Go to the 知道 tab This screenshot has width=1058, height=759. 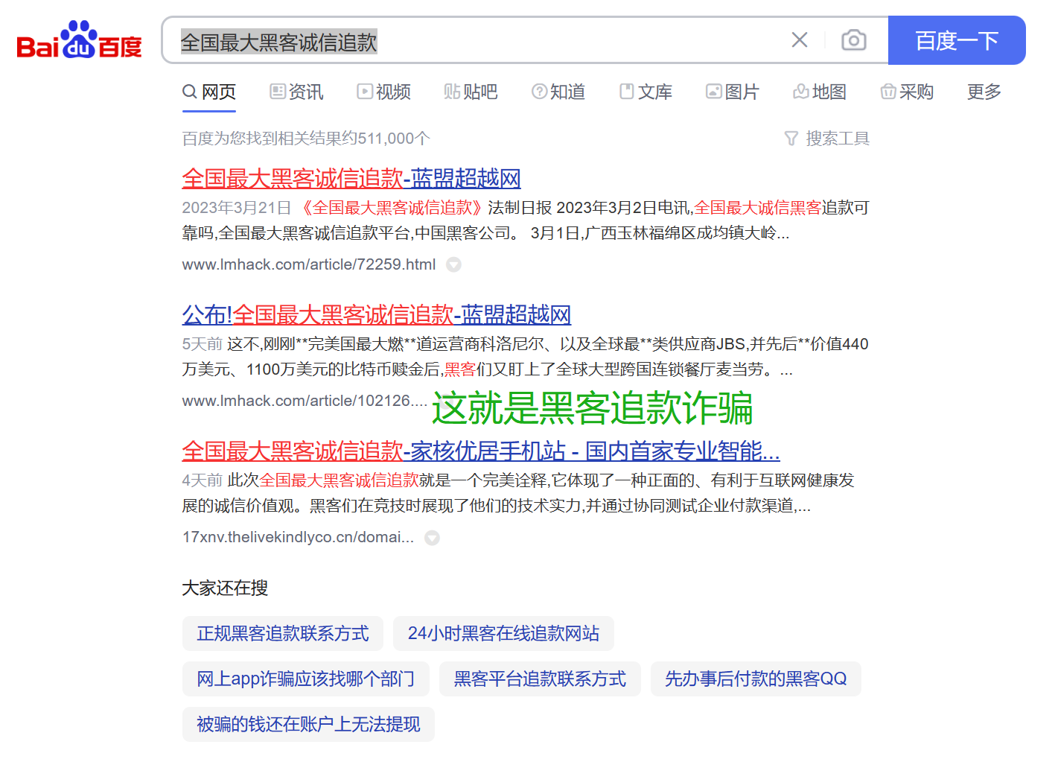pos(558,92)
